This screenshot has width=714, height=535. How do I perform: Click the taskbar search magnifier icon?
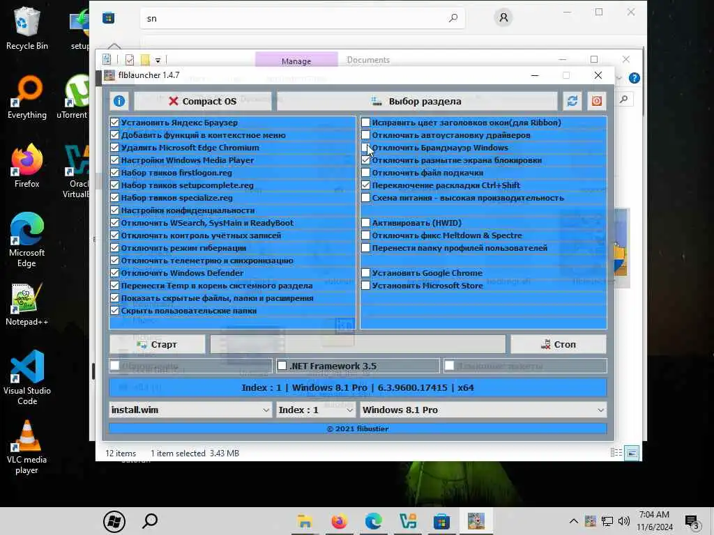pos(150,521)
